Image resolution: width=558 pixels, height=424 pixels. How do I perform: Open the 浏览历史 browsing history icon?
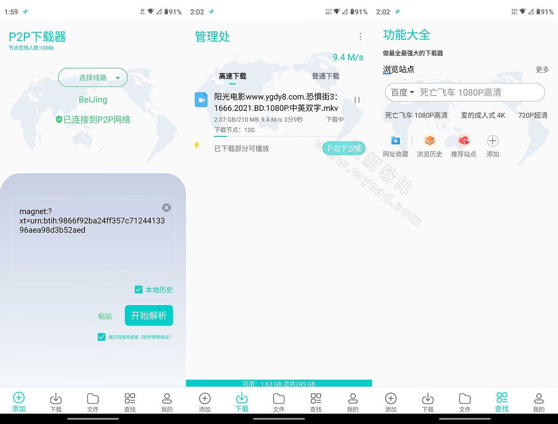430,141
